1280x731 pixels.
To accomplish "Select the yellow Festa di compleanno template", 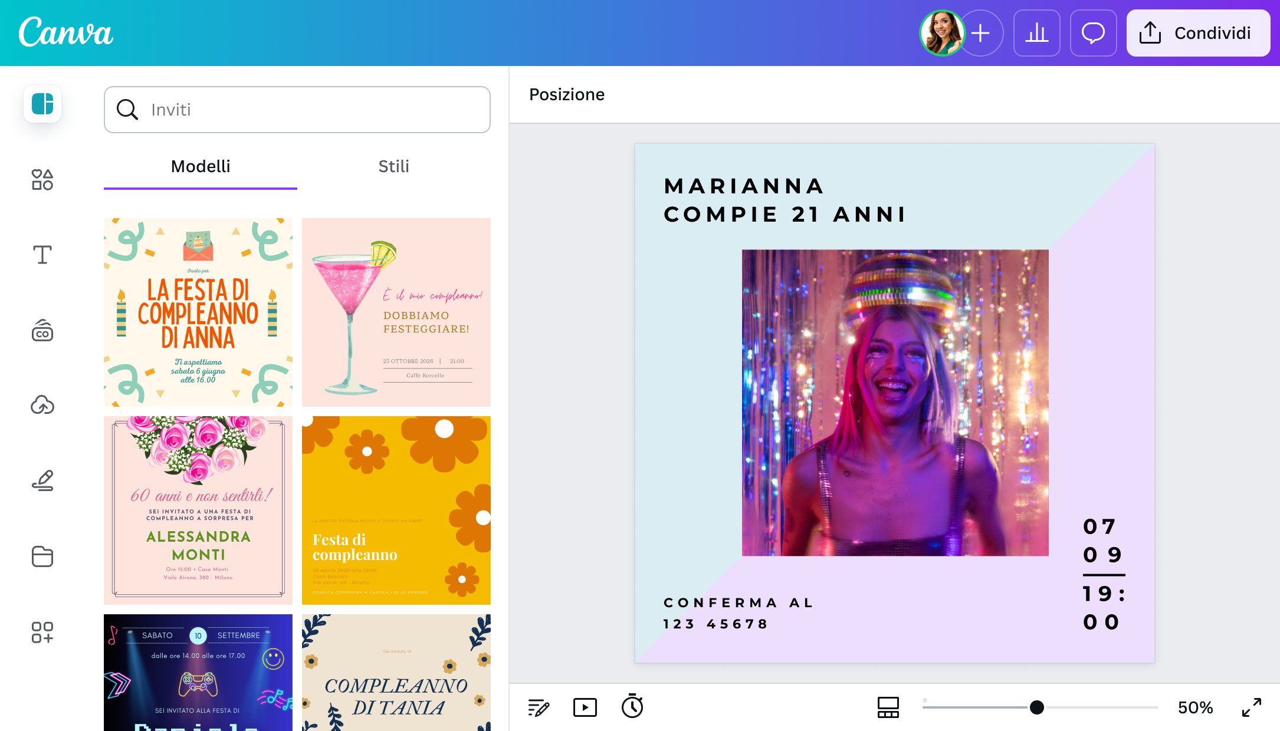I will tap(396, 511).
